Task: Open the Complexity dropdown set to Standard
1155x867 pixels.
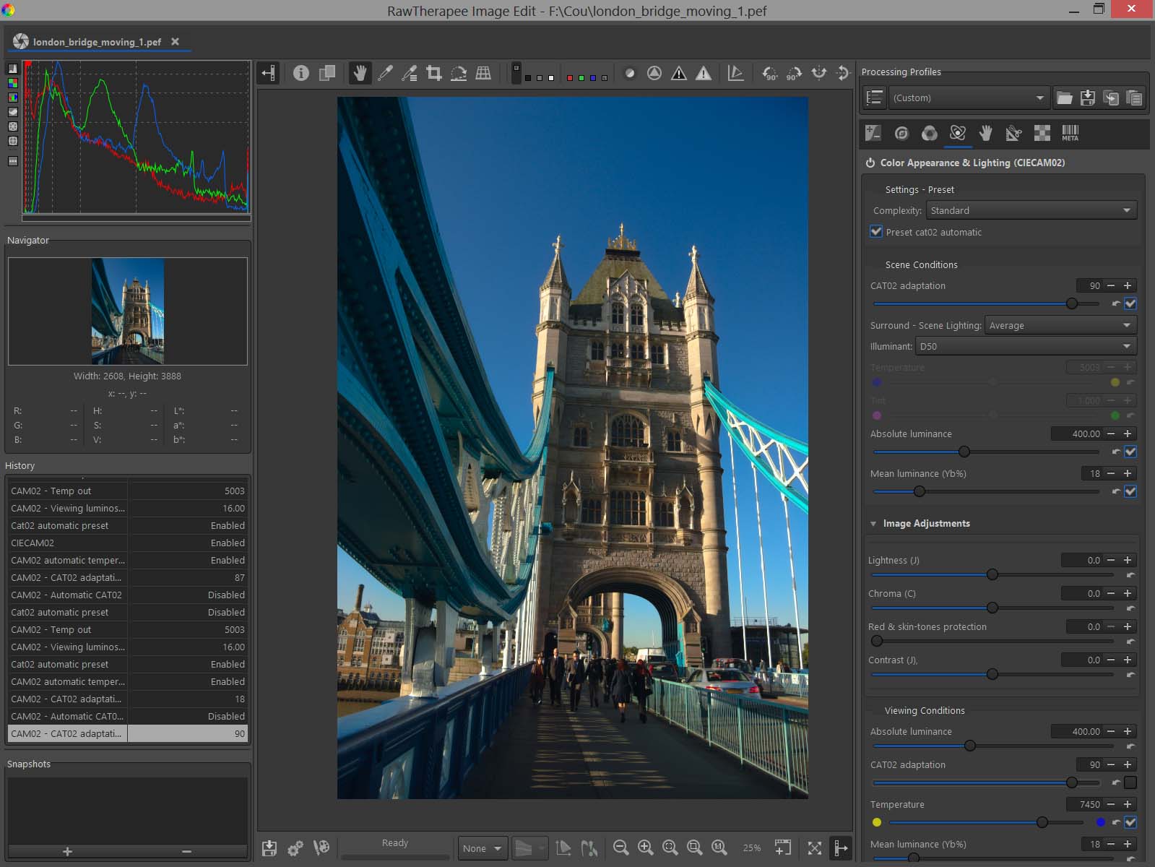Action: [1031, 210]
